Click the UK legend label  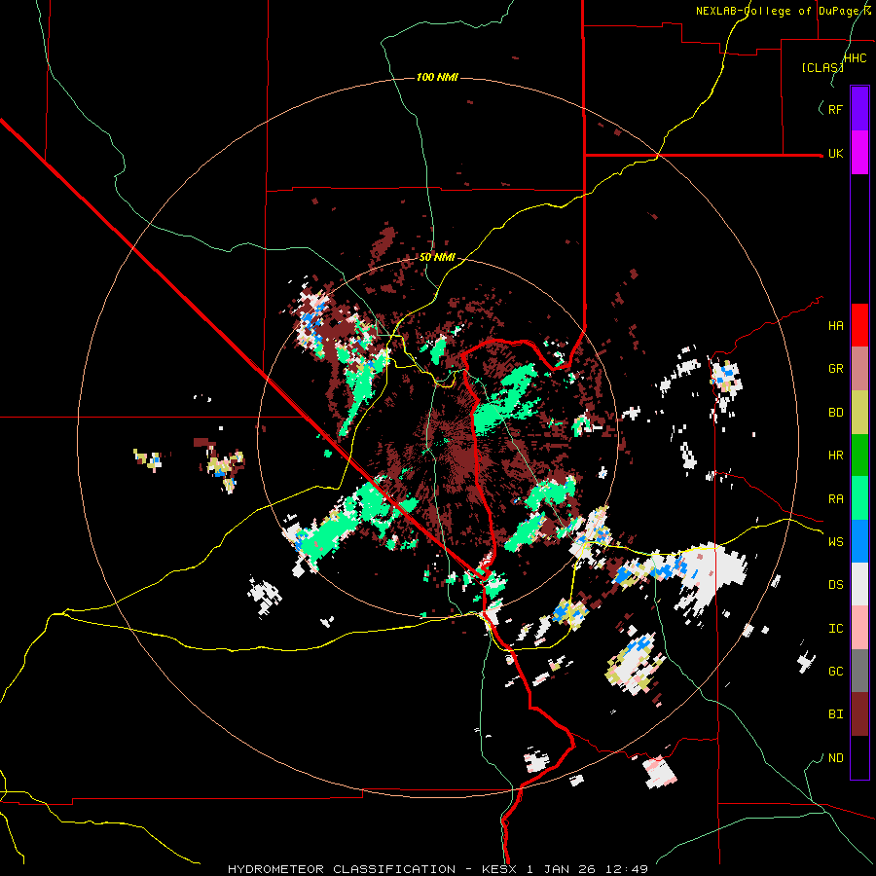[835, 153]
